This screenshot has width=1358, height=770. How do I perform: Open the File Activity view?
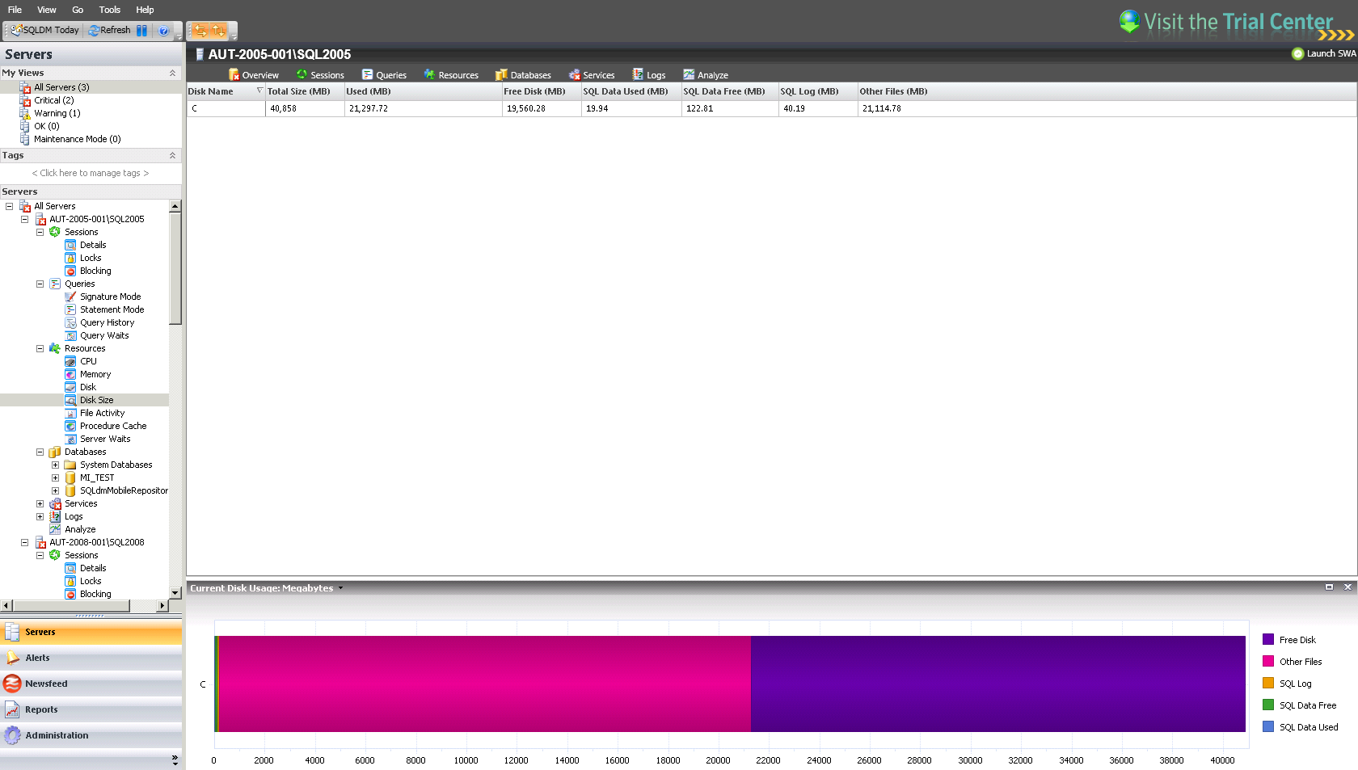[x=102, y=413]
